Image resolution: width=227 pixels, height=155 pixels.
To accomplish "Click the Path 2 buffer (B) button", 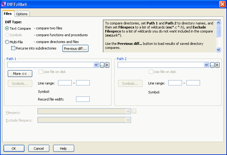I will click(217, 65).
